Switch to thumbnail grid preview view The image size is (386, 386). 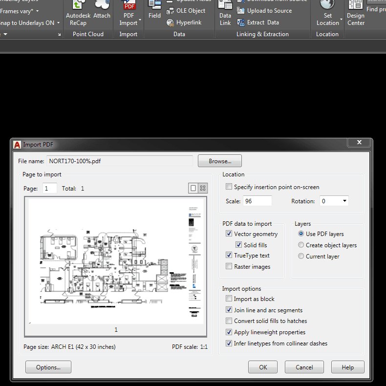click(x=203, y=188)
